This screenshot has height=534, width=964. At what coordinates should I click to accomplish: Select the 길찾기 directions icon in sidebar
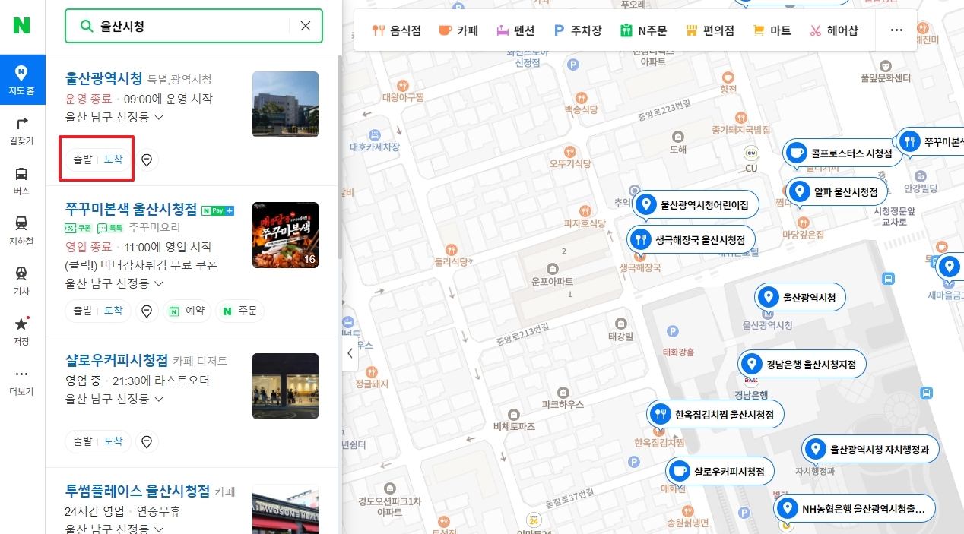coord(22,131)
